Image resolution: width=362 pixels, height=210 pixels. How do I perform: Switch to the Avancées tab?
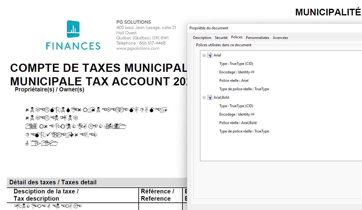point(280,38)
